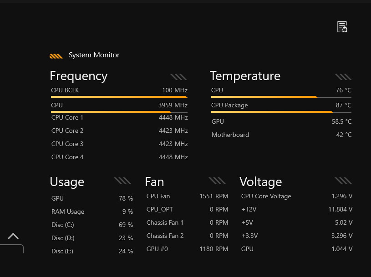
Task: Click the report log icon at top right
Action: pyautogui.click(x=342, y=27)
